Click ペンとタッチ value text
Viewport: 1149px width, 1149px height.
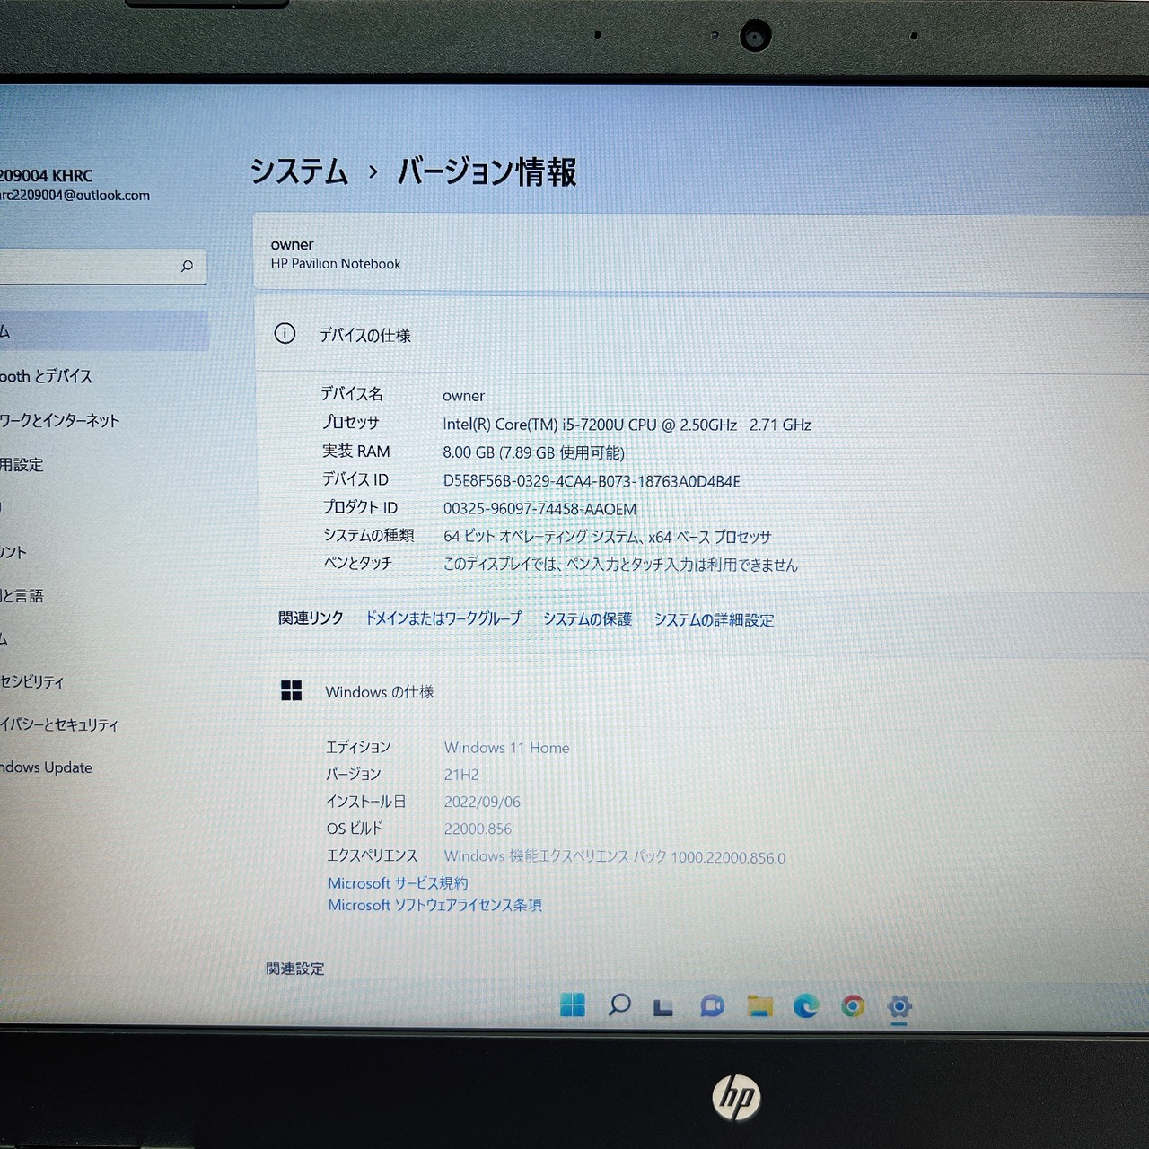(x=620, y=565)
